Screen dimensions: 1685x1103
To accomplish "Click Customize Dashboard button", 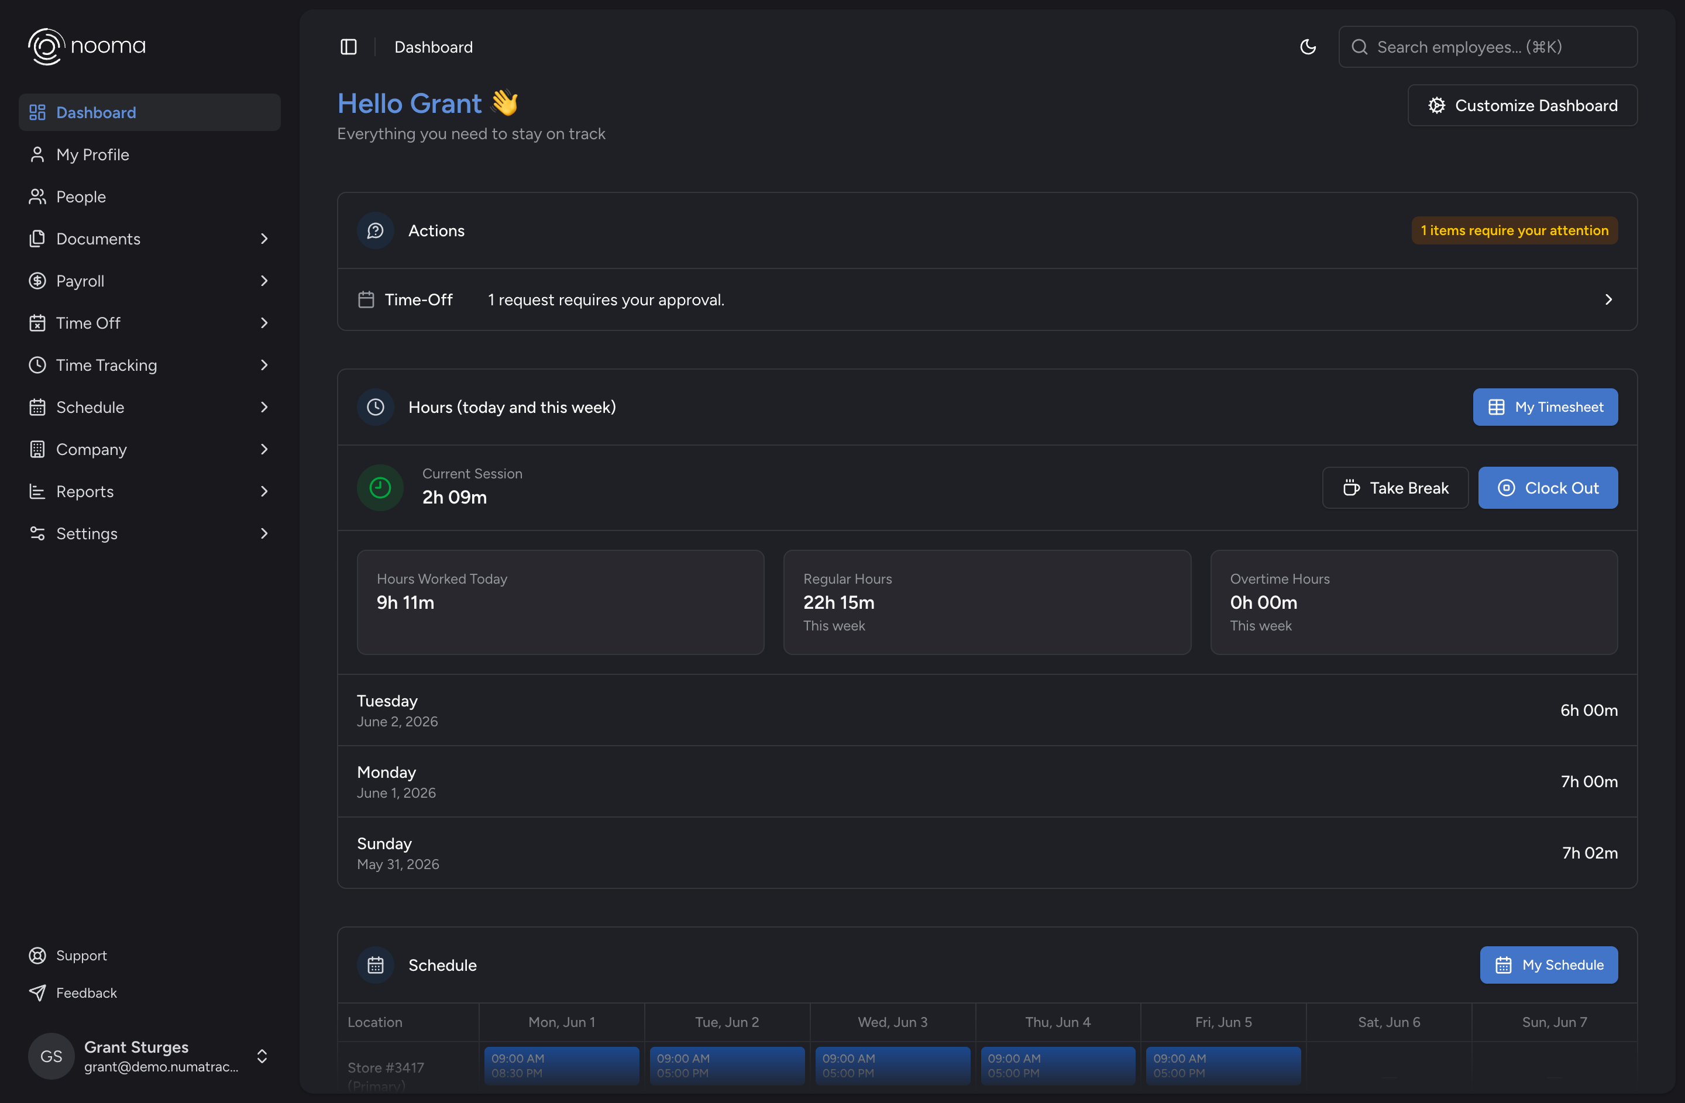I will tap(1522, 105).
